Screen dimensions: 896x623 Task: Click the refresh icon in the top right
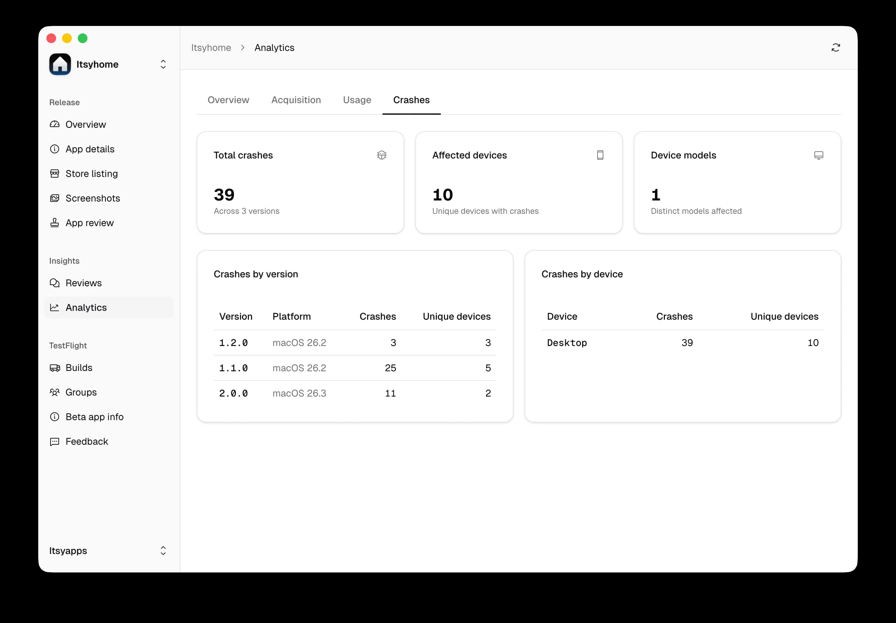[x=836, y=47]
